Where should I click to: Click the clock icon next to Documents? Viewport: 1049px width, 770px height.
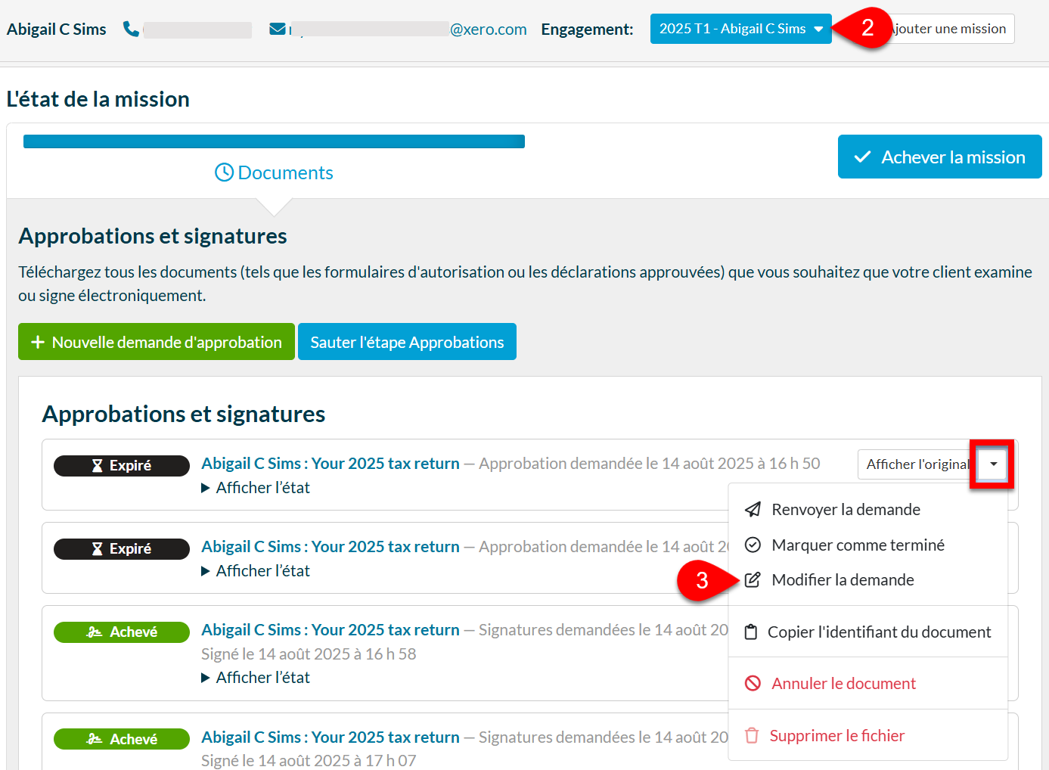pos(224,172)
